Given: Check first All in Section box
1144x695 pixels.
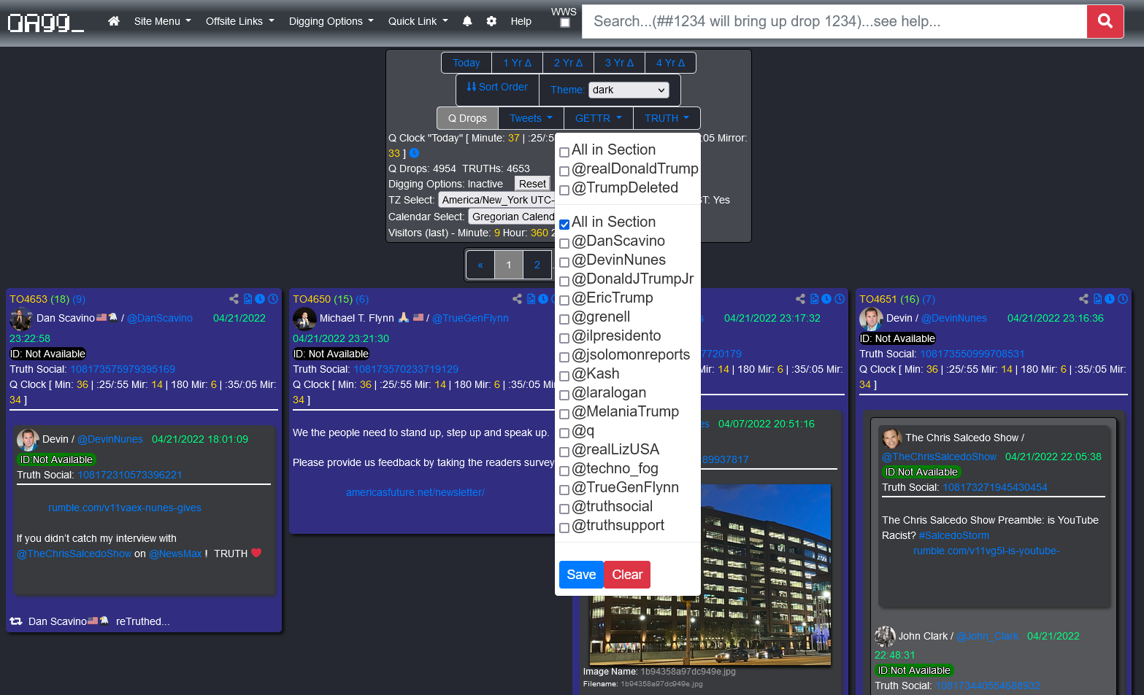Looking at the screenshot, I should pos(564,152).
